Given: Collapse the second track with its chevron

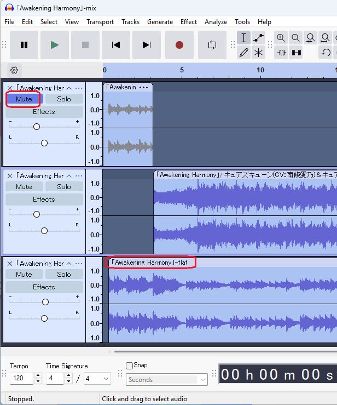Looking at the screenshot, I should (69, 176).
